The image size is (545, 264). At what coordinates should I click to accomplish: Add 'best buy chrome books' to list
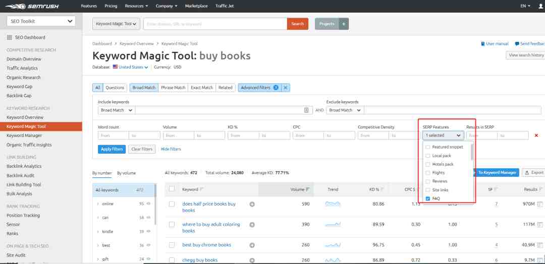(252, 245)
